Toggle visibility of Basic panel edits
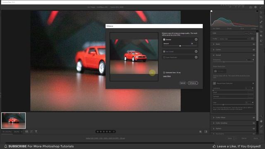 pyautogui.click(x=254, y=44)
